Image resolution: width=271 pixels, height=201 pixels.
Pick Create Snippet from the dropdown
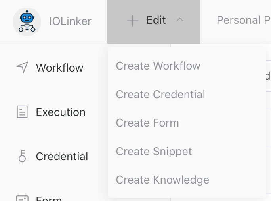[154, 151]
